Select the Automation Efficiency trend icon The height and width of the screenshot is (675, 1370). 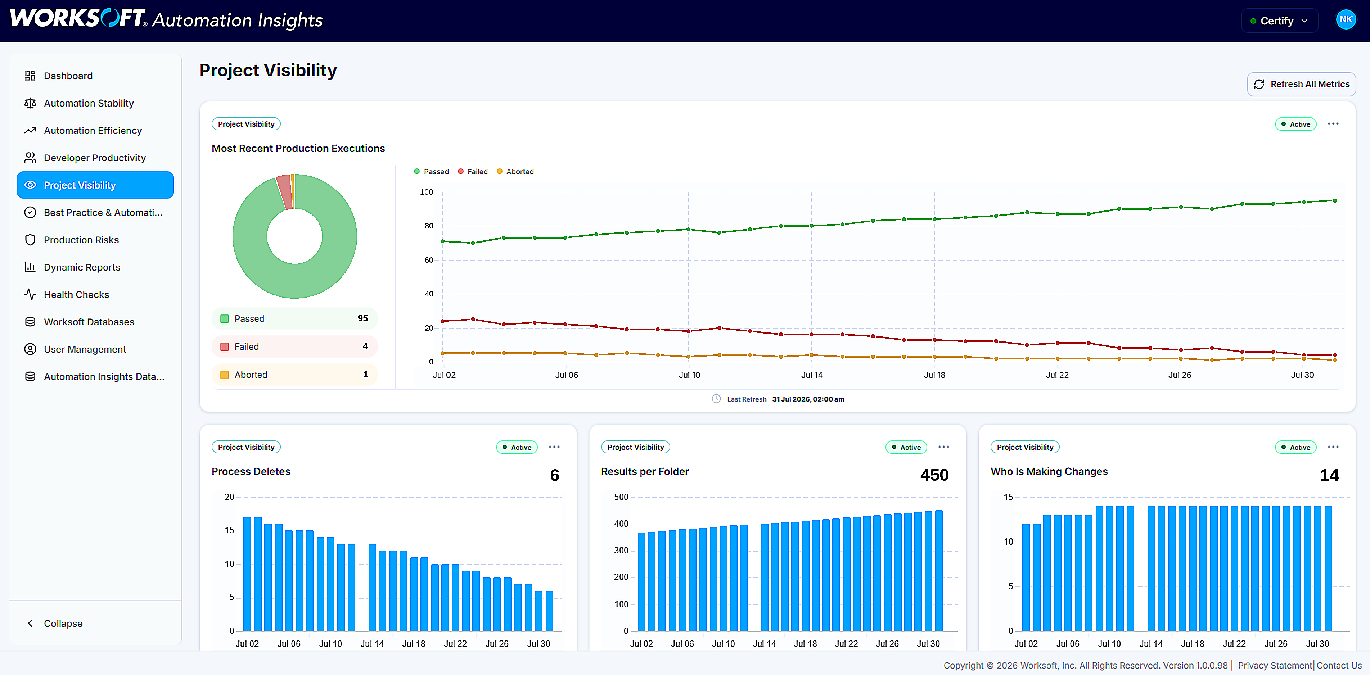point(30,130)
